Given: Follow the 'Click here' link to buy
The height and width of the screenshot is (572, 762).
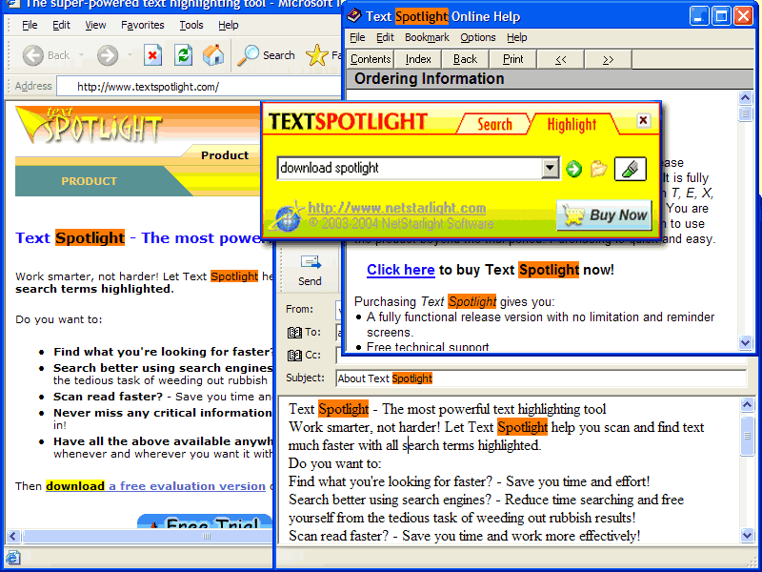Looking at the screenshot, I should [x=400, y=270].
